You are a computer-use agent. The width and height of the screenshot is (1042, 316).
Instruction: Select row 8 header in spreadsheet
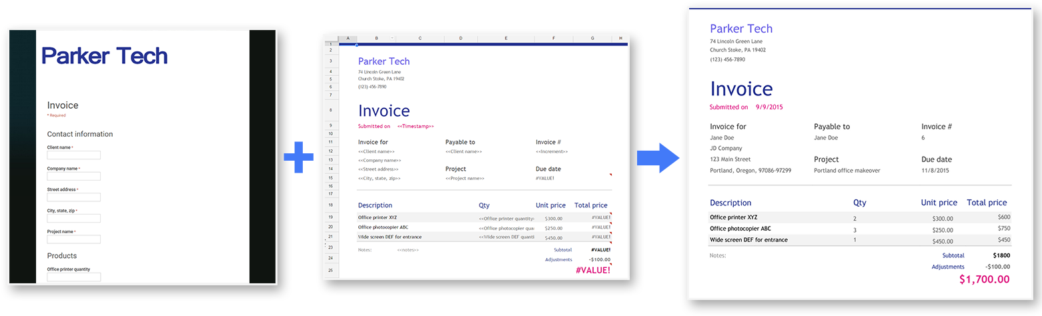330,110
